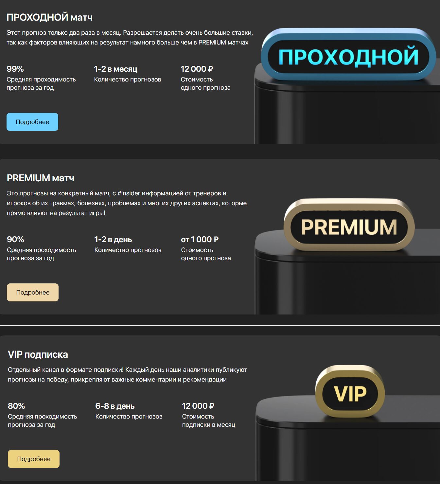
Task: Select the gold VIP badge image
Action: pos(350,393)
